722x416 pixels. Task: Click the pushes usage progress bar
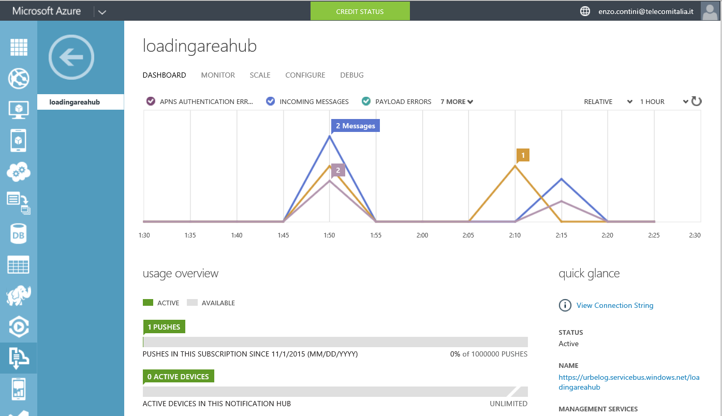point(335,342)
